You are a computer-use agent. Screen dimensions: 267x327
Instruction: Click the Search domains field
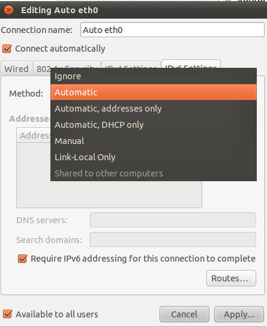173,239
